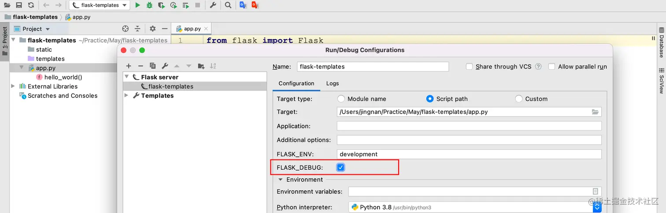Run flask-templates with the green play icon
Viewport: 666px width, 213px height.
(x=138, y=5)
